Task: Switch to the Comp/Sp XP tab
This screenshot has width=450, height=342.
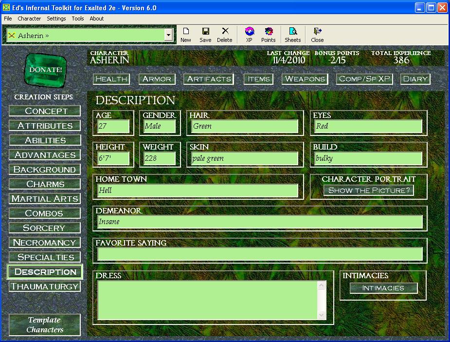Action: 364,79
